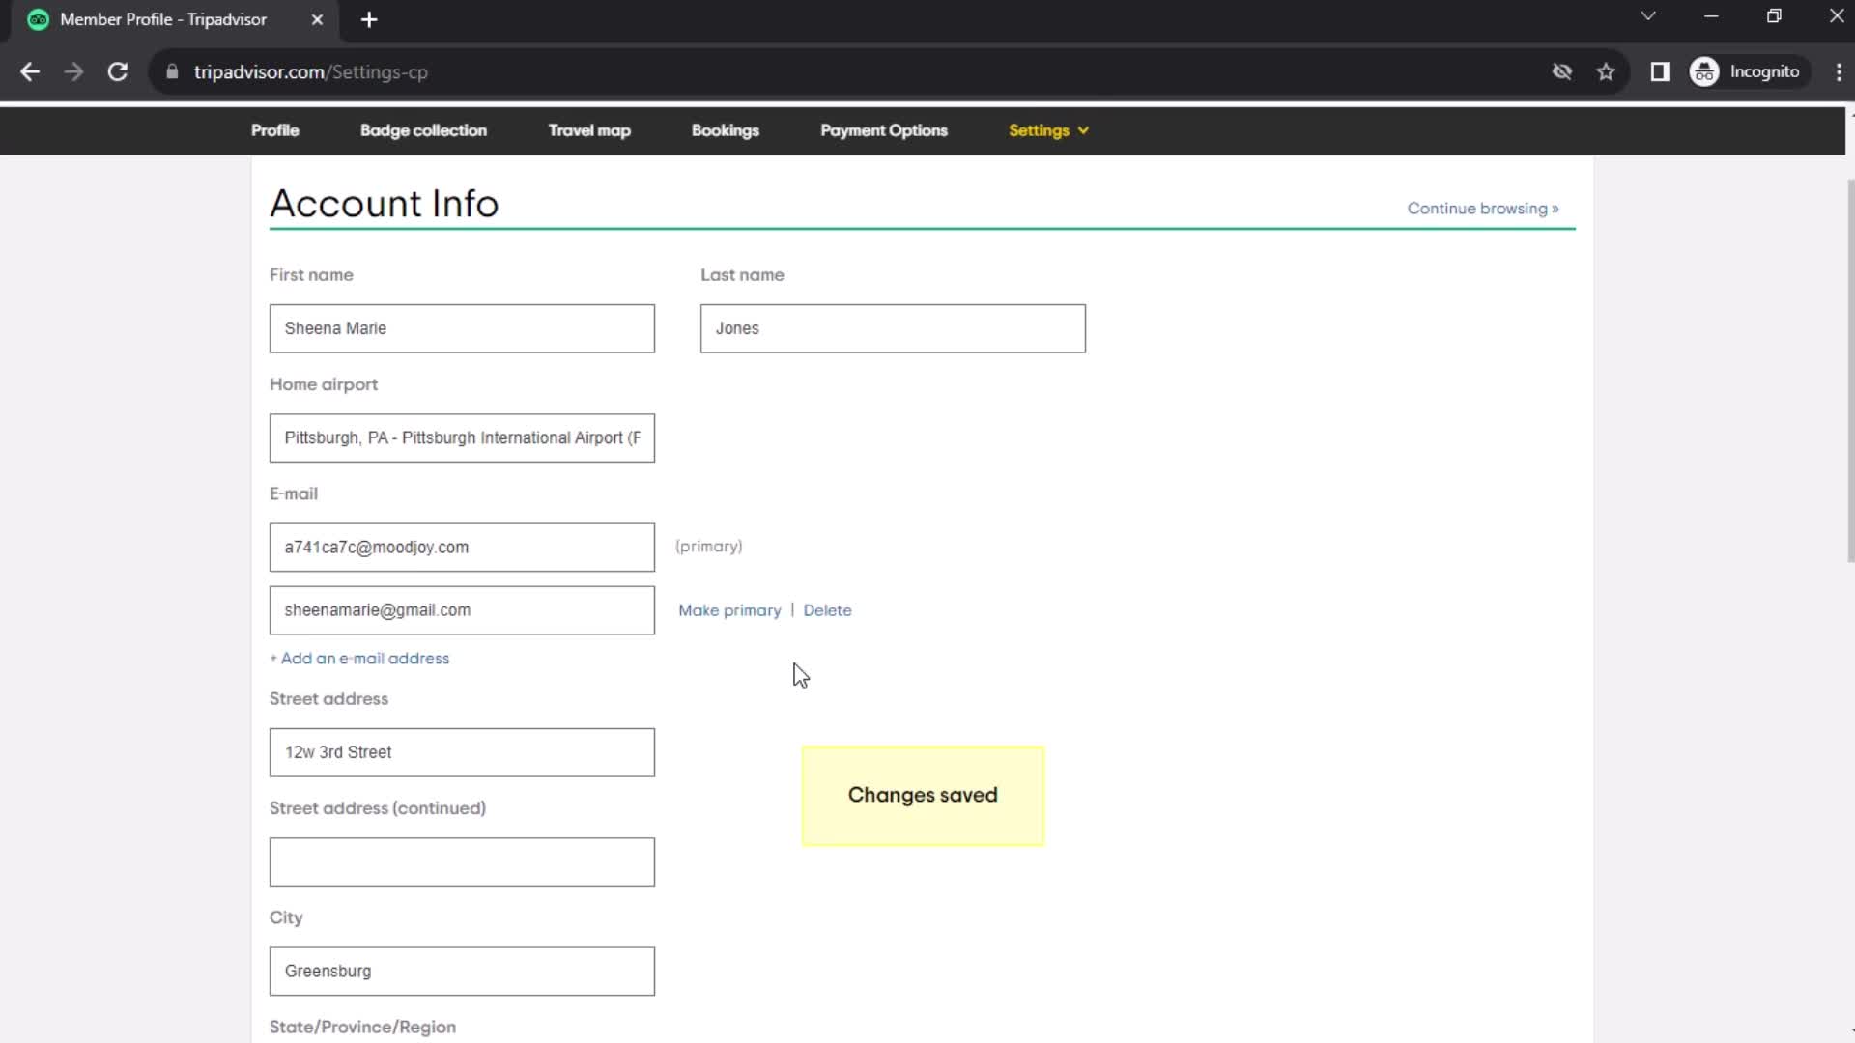1855x1043 pixels.
Task: Click the tab search chevron
Action: 1647,16
